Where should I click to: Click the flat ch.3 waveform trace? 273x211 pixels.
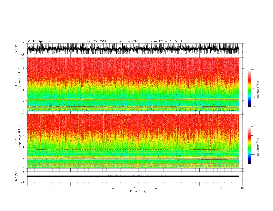(133, 177)
